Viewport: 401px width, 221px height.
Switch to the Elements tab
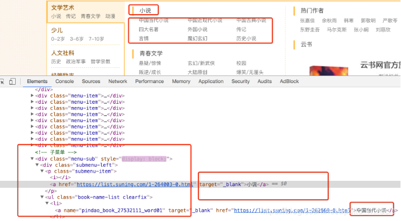[37, 81]
